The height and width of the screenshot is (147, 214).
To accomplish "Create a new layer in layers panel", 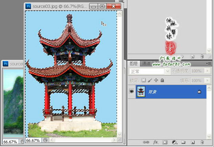I will point(193,143).
